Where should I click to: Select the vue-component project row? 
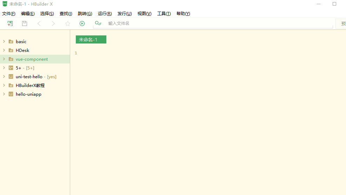pos(35,59)
